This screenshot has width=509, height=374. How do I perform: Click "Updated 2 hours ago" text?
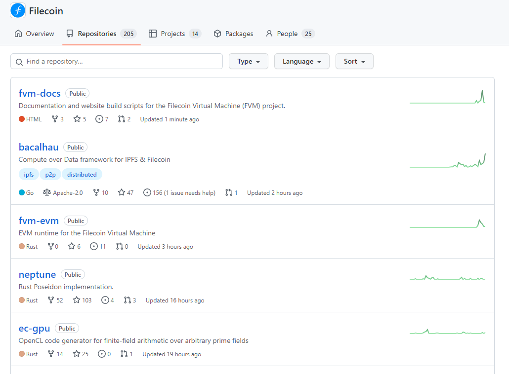[x=275, y=193]
